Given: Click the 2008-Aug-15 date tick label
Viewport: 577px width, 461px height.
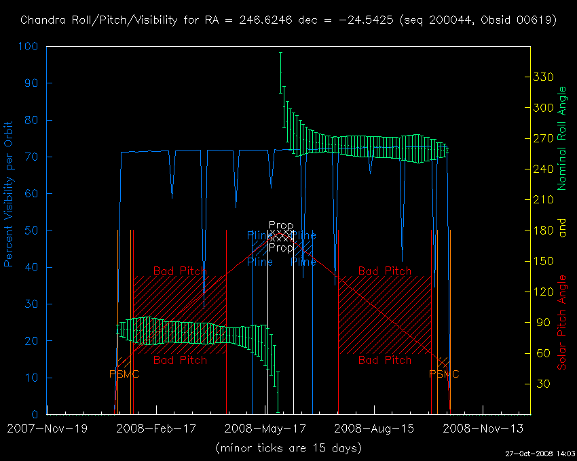Looking at the screenshot, I should [373, 428].
